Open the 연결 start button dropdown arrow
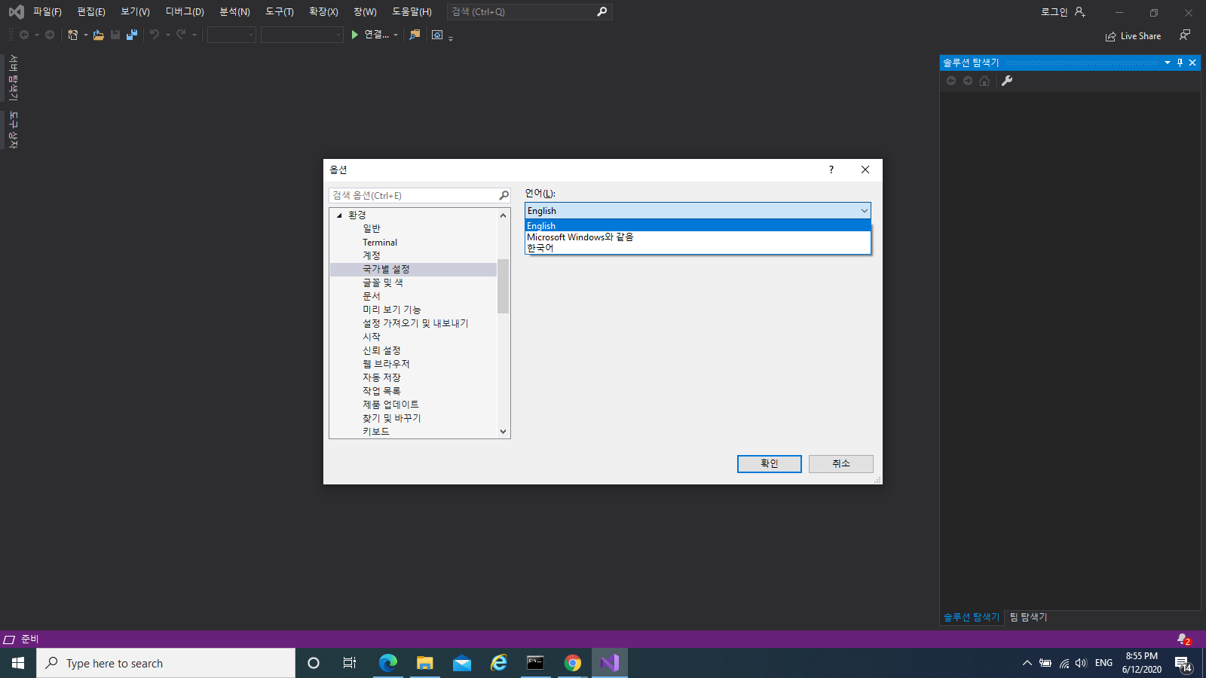Viewport: 1206px width, 678px height. [396, 35]
